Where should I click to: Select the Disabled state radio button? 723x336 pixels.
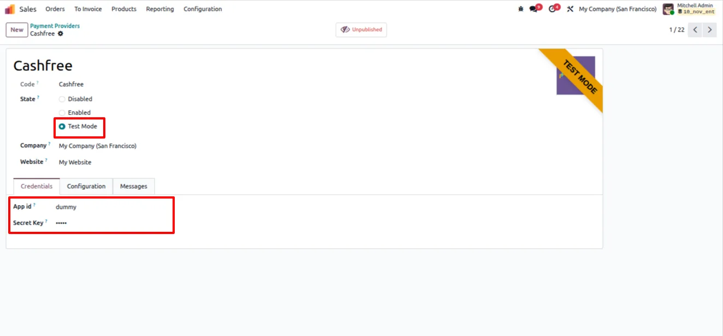click(62, 99)
